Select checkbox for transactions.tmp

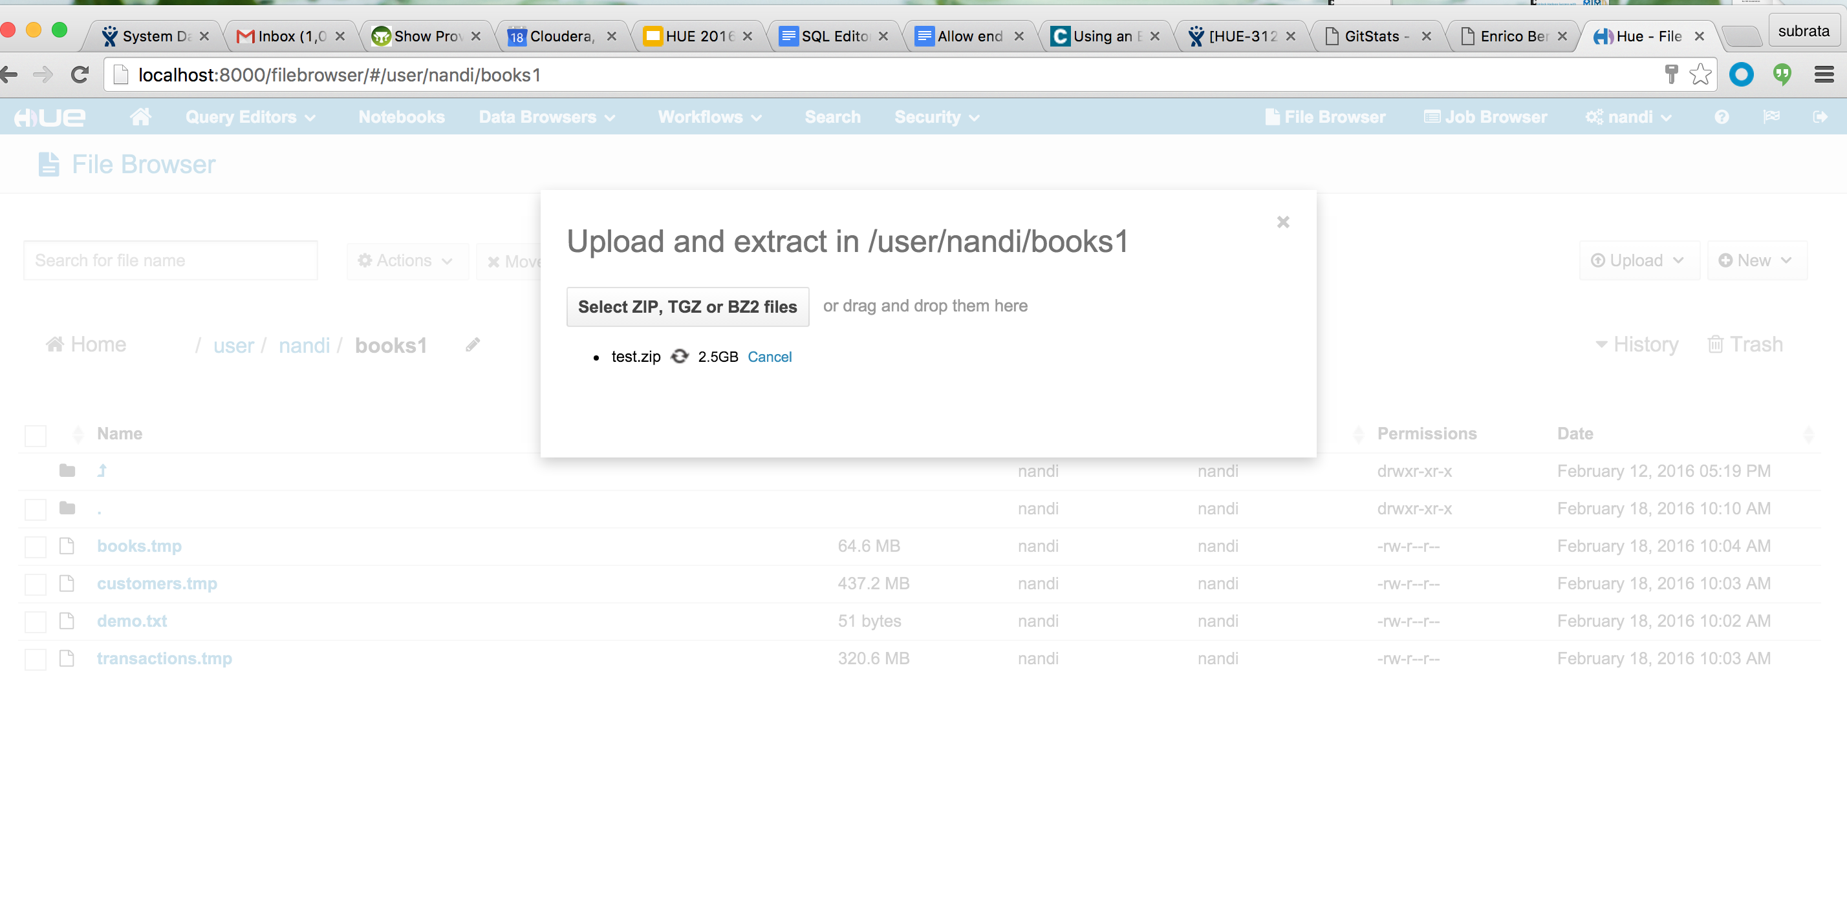(x=35, y=659)
